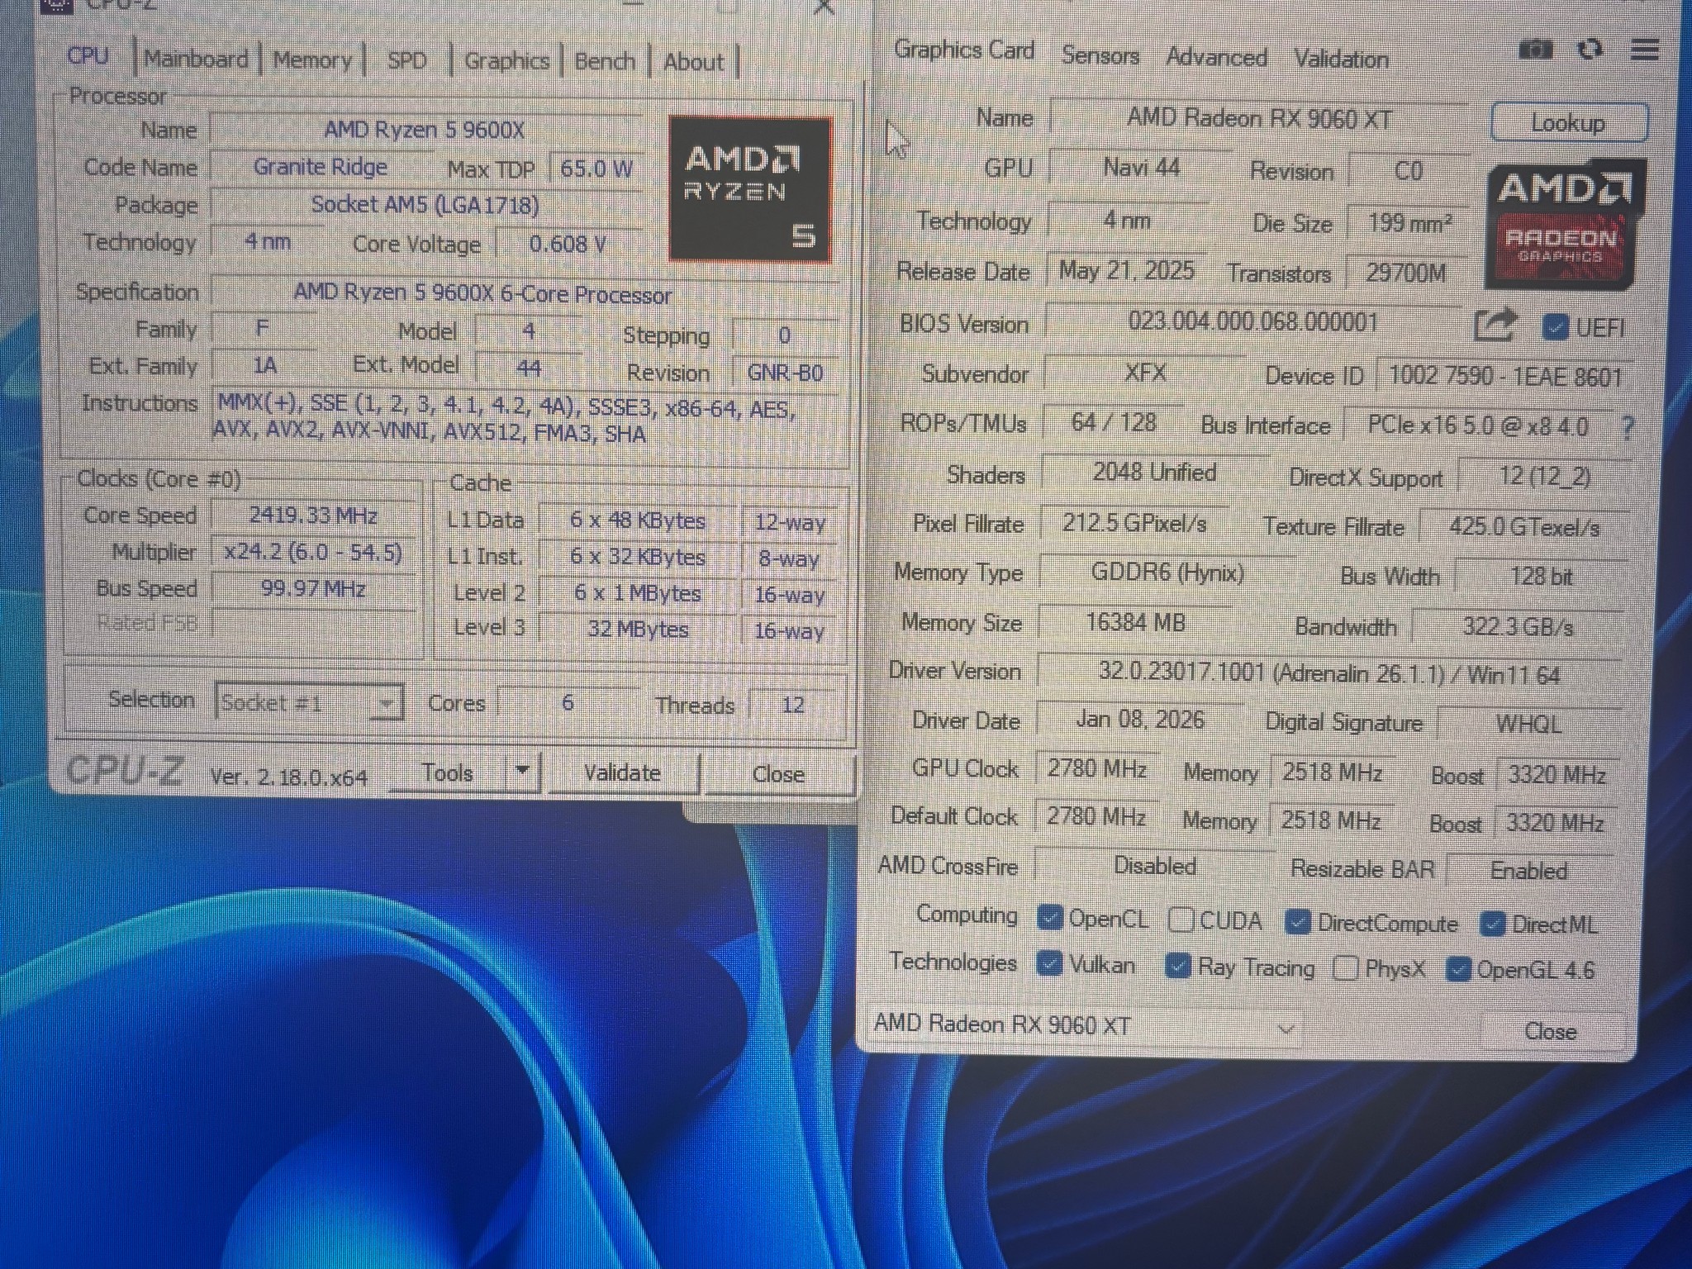
Task: Take a screenshot with GPU-Z camera icon
Action: click(1536, 50)
